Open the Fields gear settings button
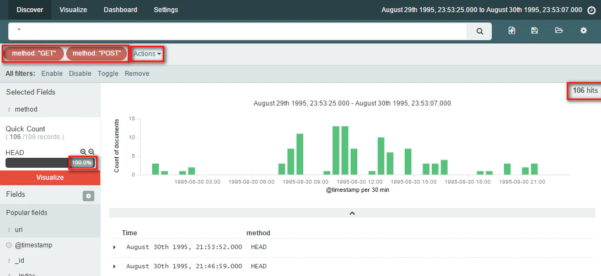Viewport: 601px width, 276px height. 88,196
